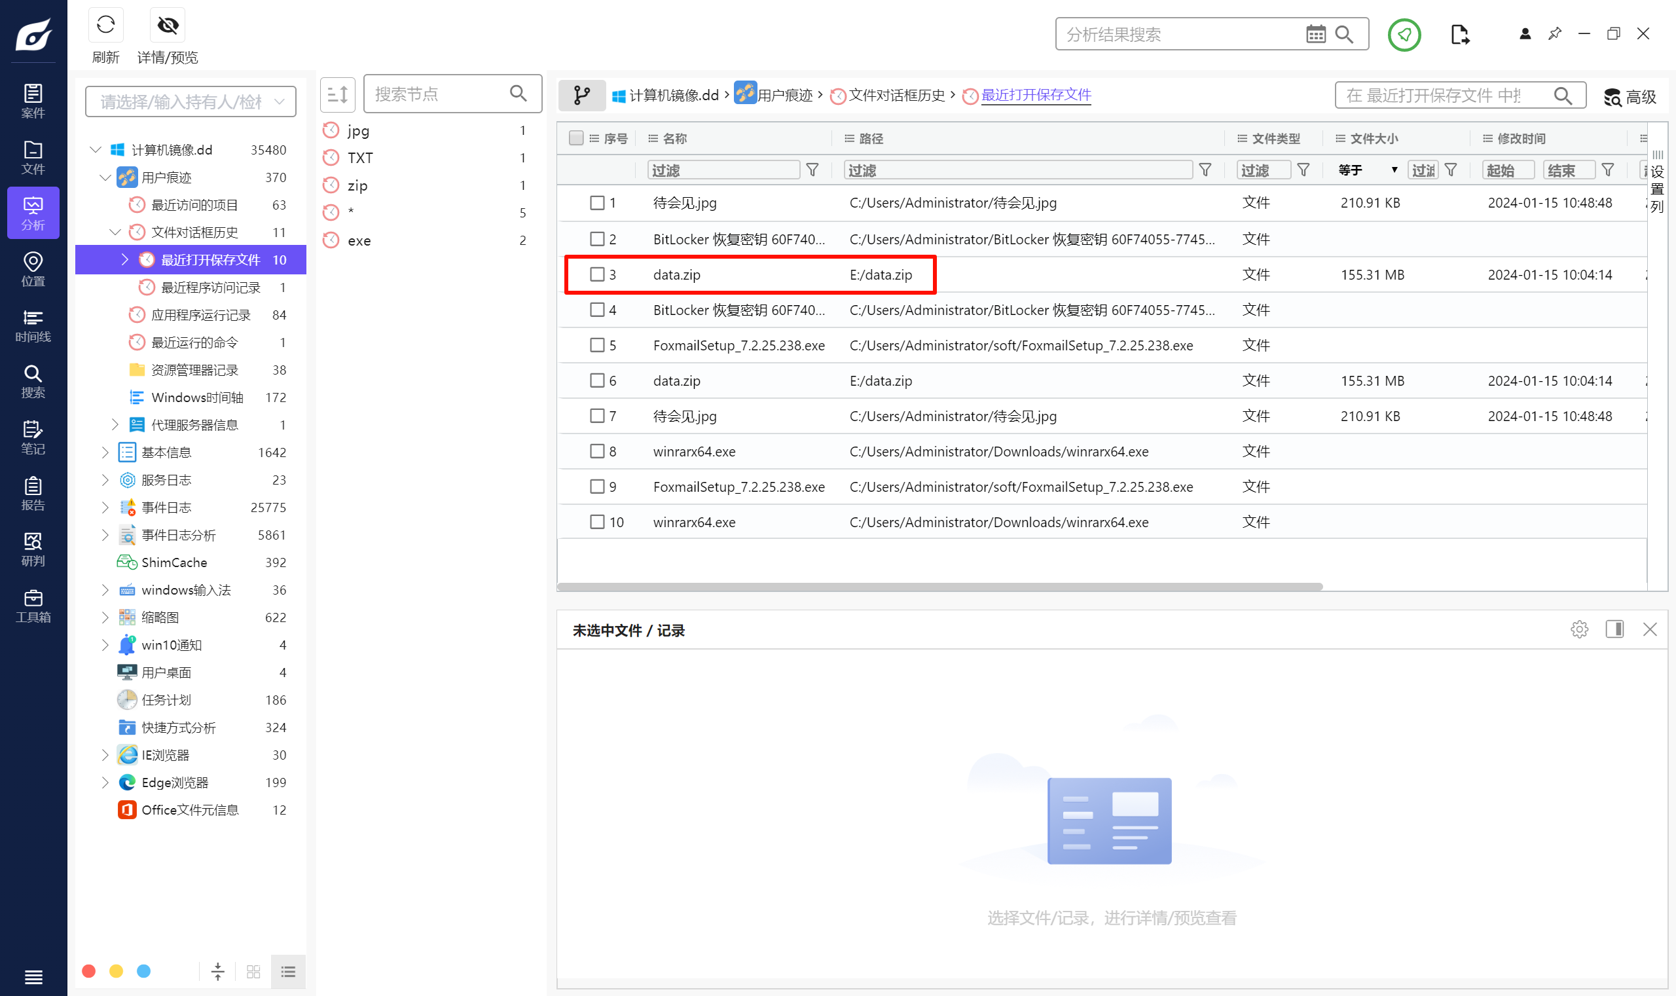Click the red color tag dot
Image resolution: width=1676 pixels, height=996 pixels.
(x=88, y=971)
